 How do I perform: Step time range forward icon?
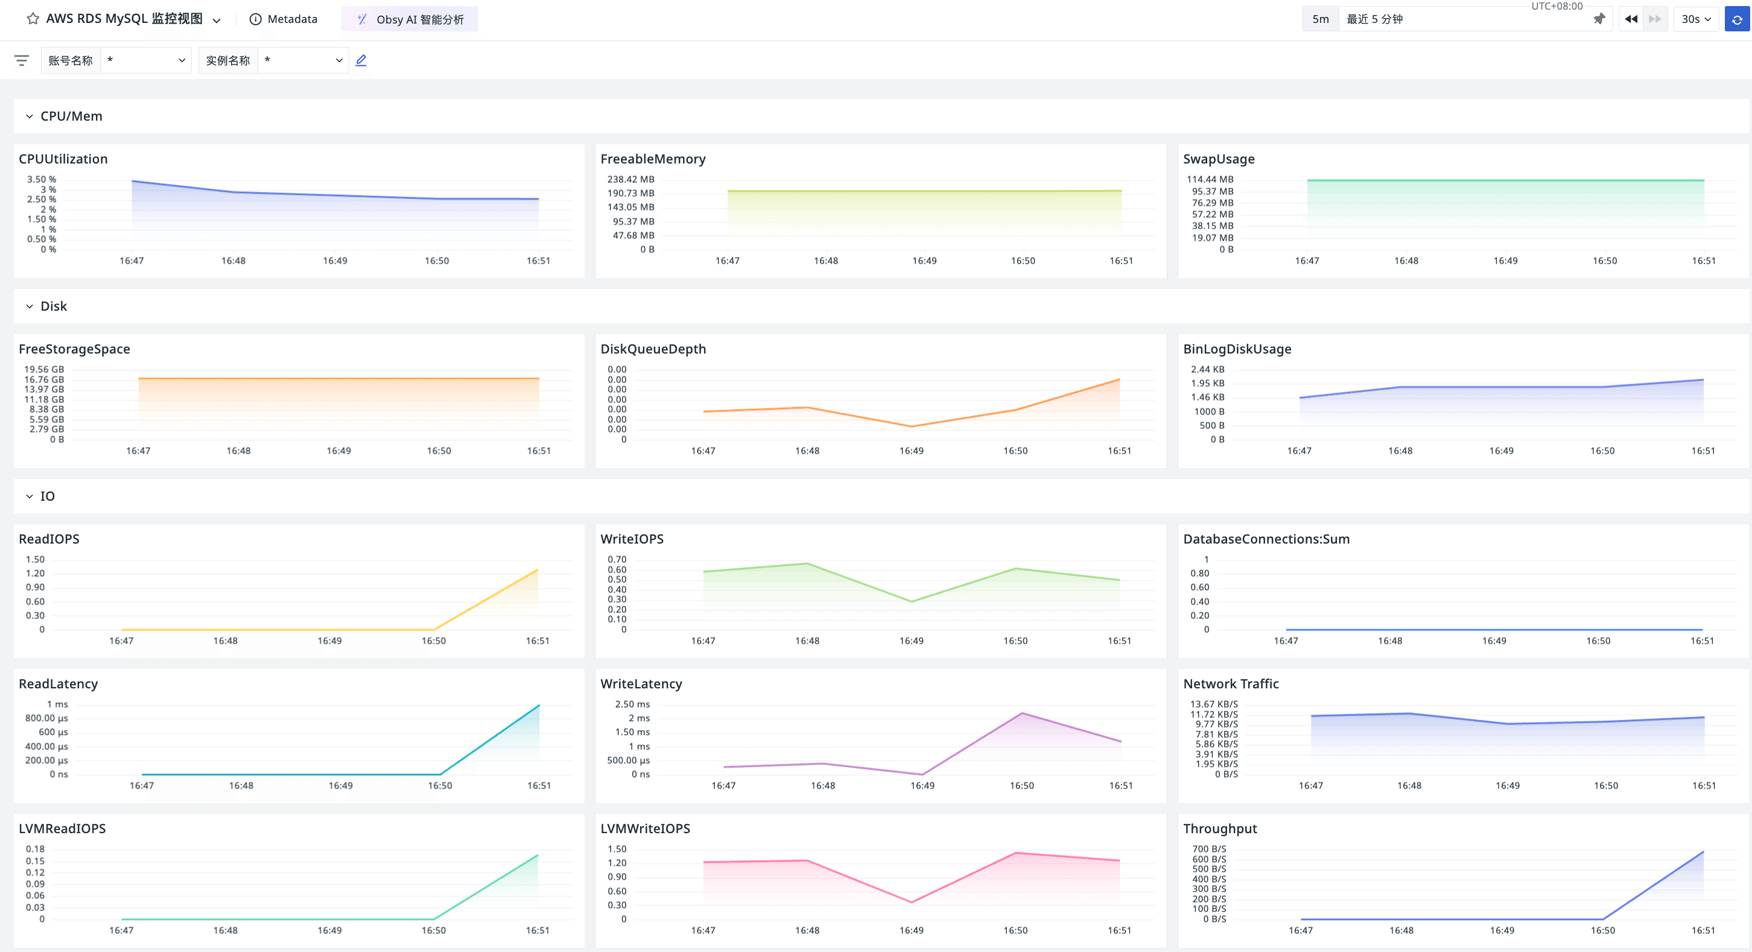click(x=1655, y=19)
